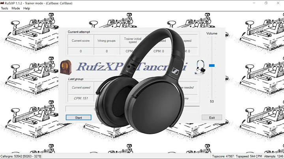The width and height of the screenshot is (284, 159).
Task: Click the RufzXP title bar app icon
Action: click(x=2, y=3)
